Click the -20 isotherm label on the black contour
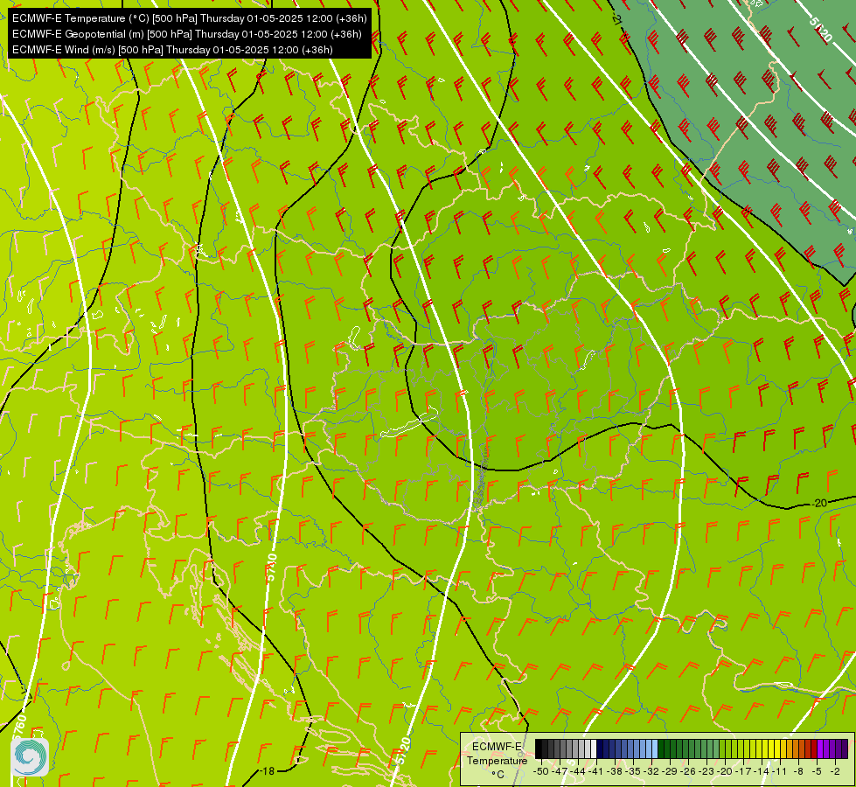 click(820, 503)
